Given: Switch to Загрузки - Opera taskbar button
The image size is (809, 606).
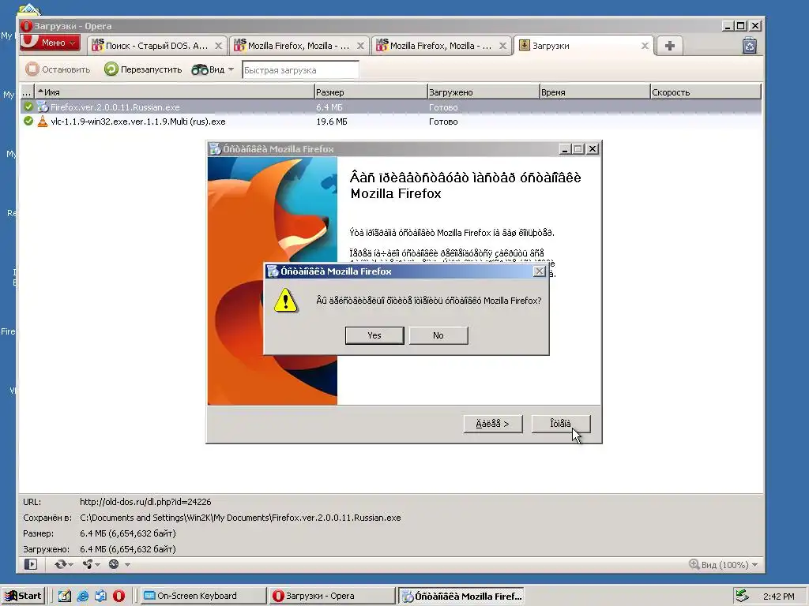Looking at the screenshot, I should (332, 597).
